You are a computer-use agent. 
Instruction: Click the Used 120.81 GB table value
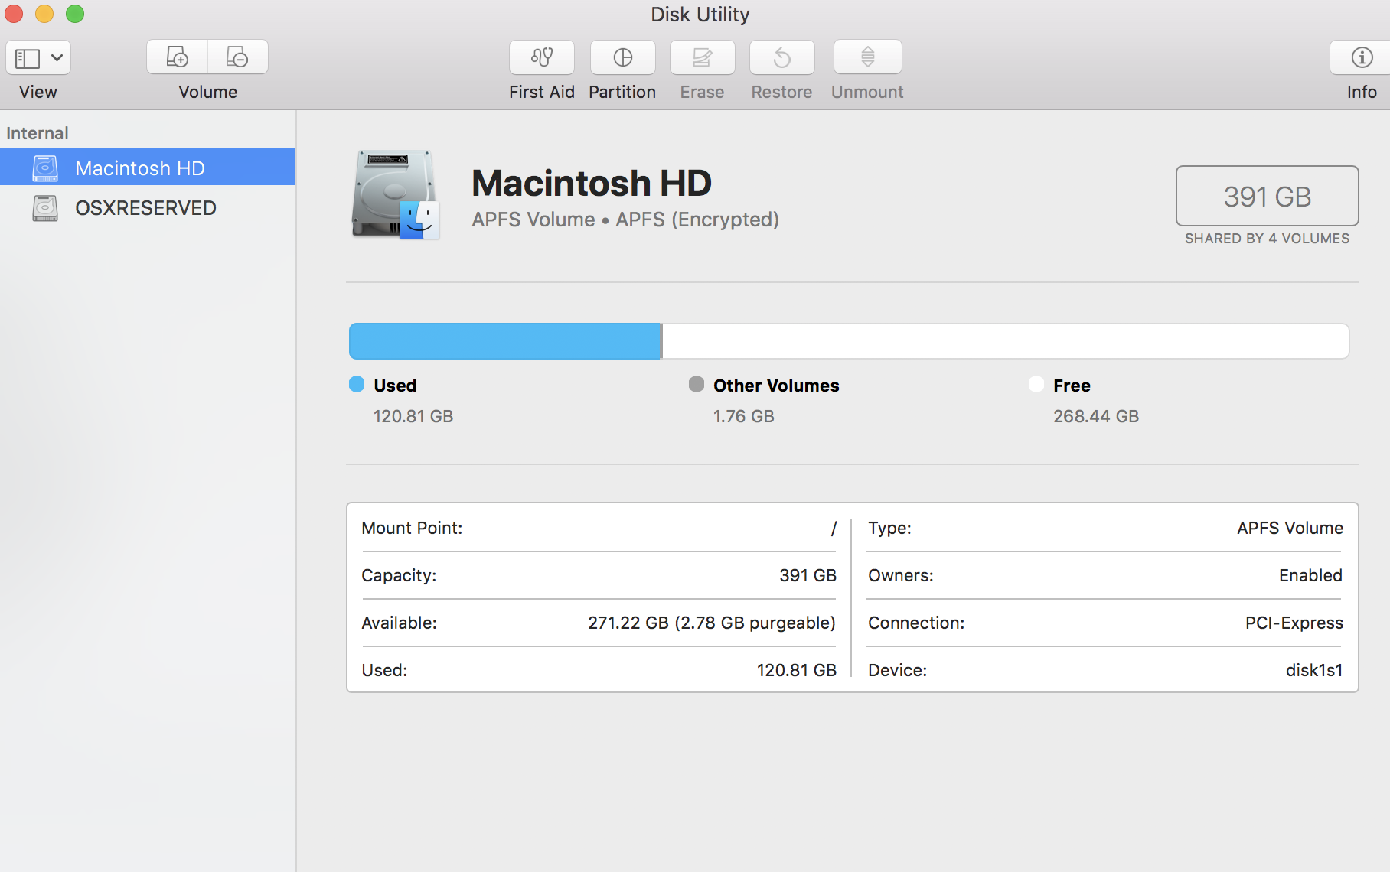[797, 670]
